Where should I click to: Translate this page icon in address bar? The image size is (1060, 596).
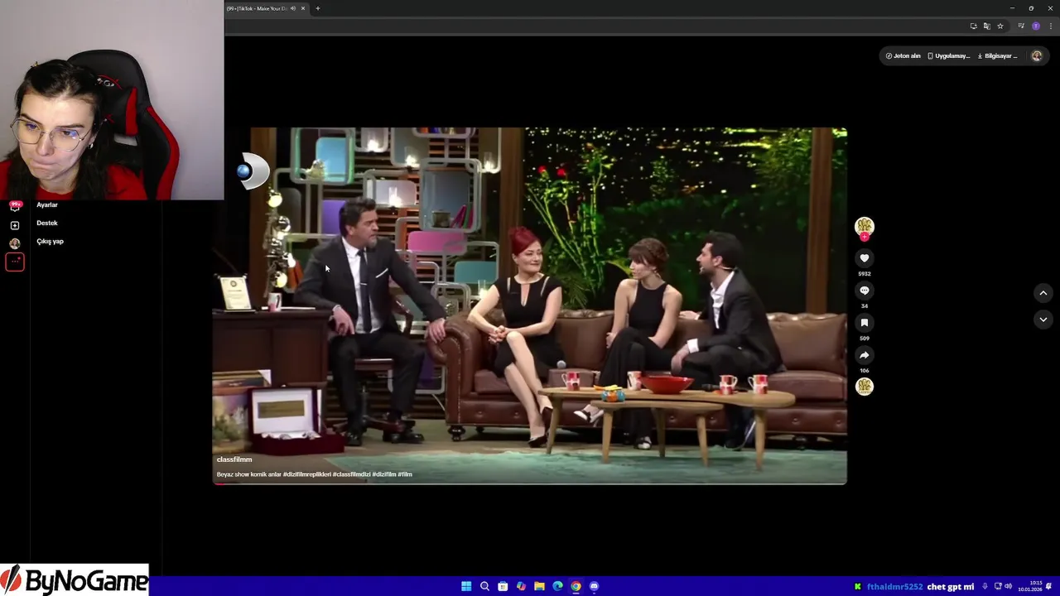point(986,26)
